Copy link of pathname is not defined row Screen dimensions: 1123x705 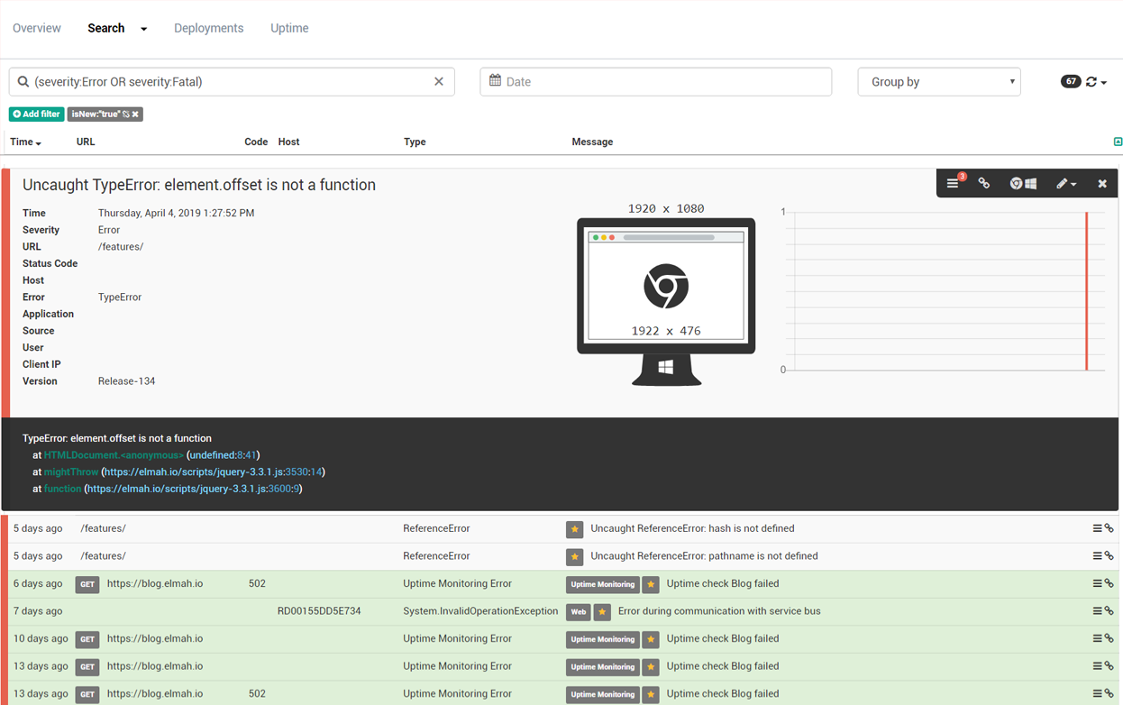pos(1109,556)
